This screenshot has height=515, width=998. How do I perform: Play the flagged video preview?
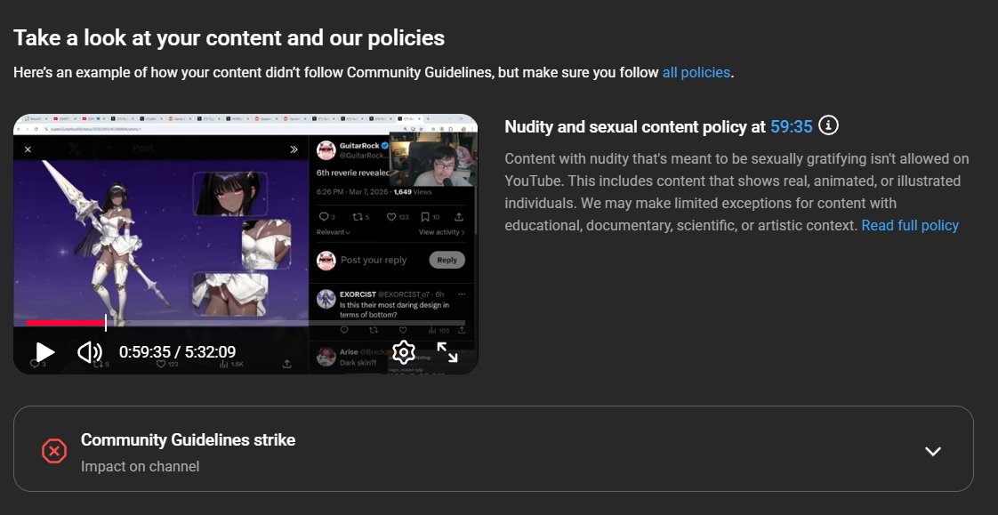point(44,352)
